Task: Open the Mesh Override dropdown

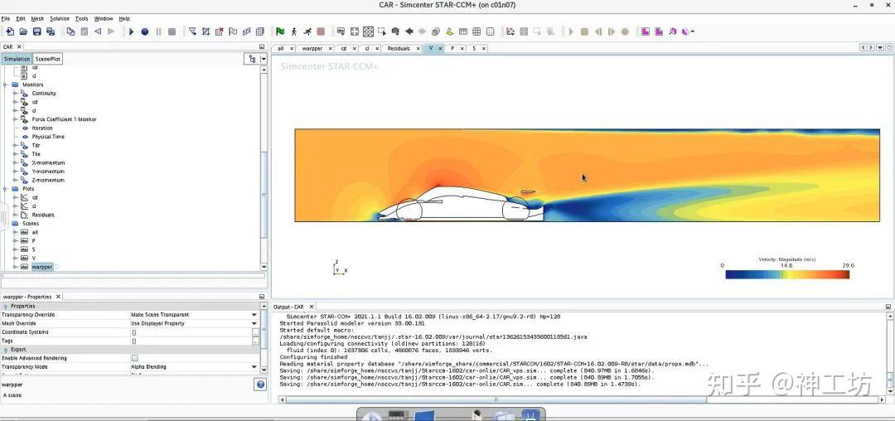Action: [x=254, y=323]
